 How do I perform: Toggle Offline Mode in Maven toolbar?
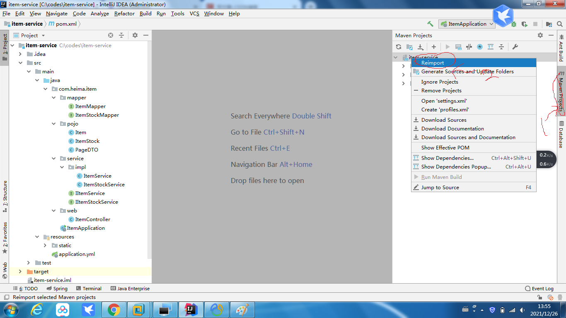469,47
